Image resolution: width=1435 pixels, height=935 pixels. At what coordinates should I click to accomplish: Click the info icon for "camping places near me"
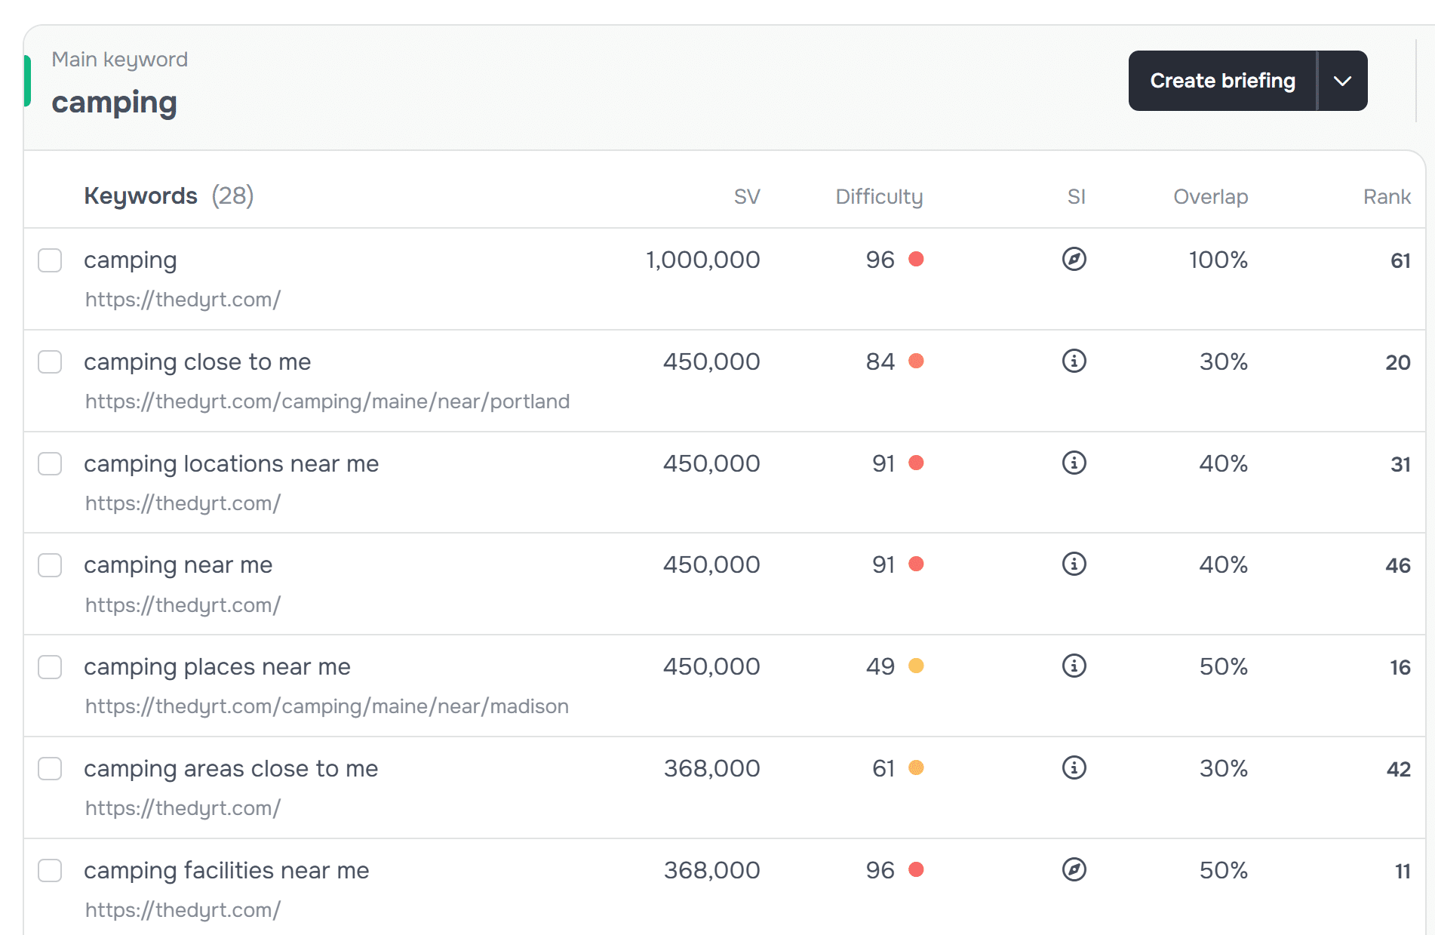tap(1074, 666)
